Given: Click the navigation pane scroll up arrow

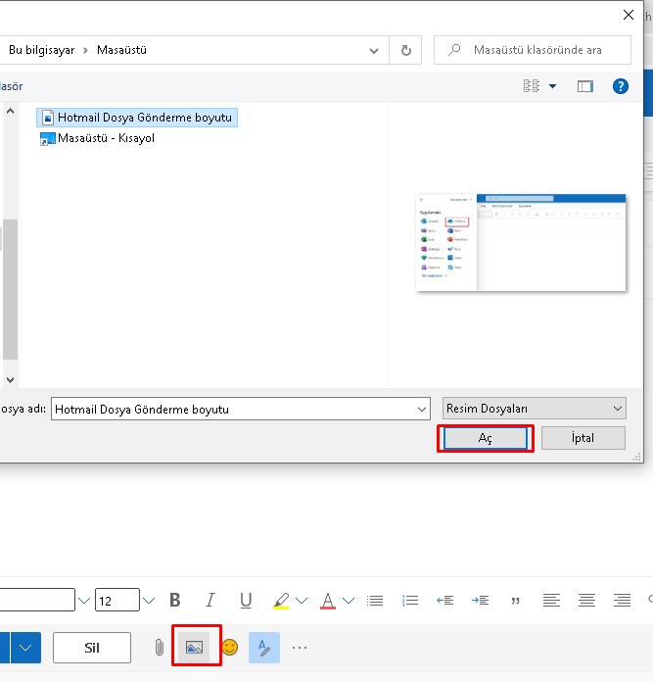Looking at the screenshot, I should (x=11, y=112).
